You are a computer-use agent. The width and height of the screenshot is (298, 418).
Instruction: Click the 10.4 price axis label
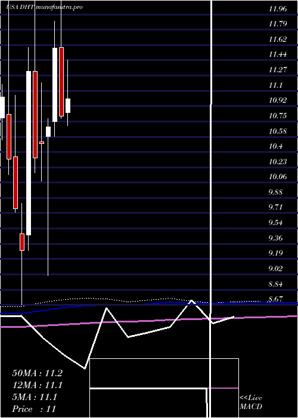click(275, 146)
